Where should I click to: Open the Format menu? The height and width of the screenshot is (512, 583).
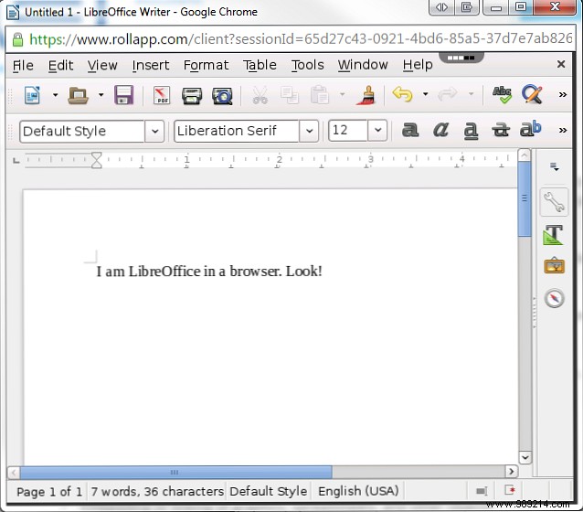(x=206, y=66)
